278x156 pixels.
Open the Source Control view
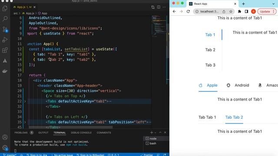tap(5, 29)
